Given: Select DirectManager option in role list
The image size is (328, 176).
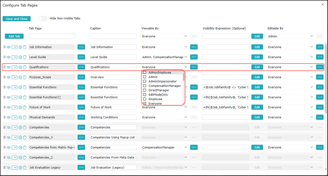Looking at the screenshot, I should (145, 90).
